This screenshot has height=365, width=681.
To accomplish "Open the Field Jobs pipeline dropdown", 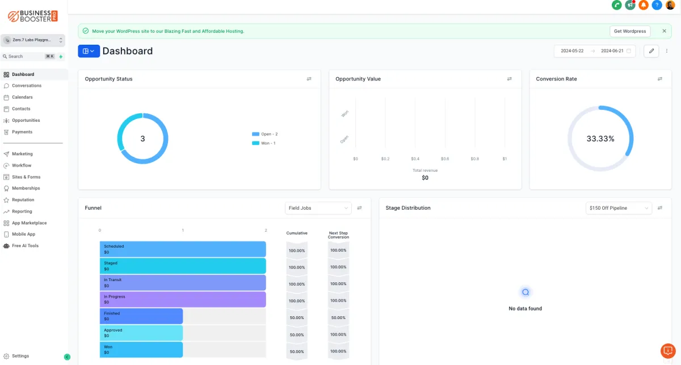I will [318, 208].
